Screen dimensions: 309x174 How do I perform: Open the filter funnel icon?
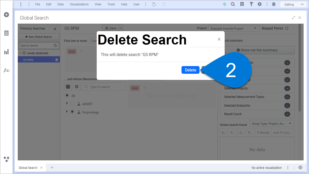(x=251, y=4)
